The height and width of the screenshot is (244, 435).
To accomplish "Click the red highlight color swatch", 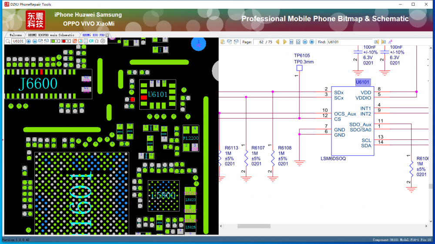I will pyautogui.click(x=64, y=41).
